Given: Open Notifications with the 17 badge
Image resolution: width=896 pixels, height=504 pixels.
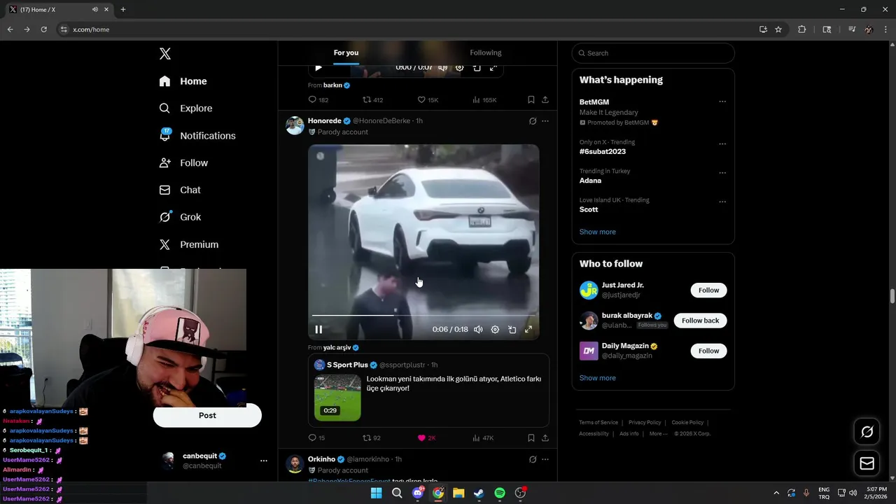Looking at the screenshot, I should point(197,136).
